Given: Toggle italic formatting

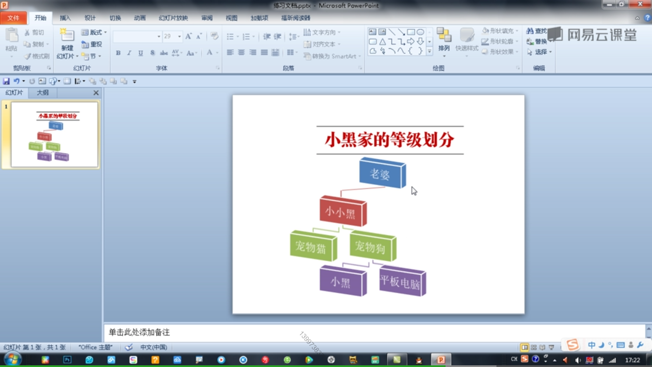Looking at the screenshot, I should (x=129, y=53).
